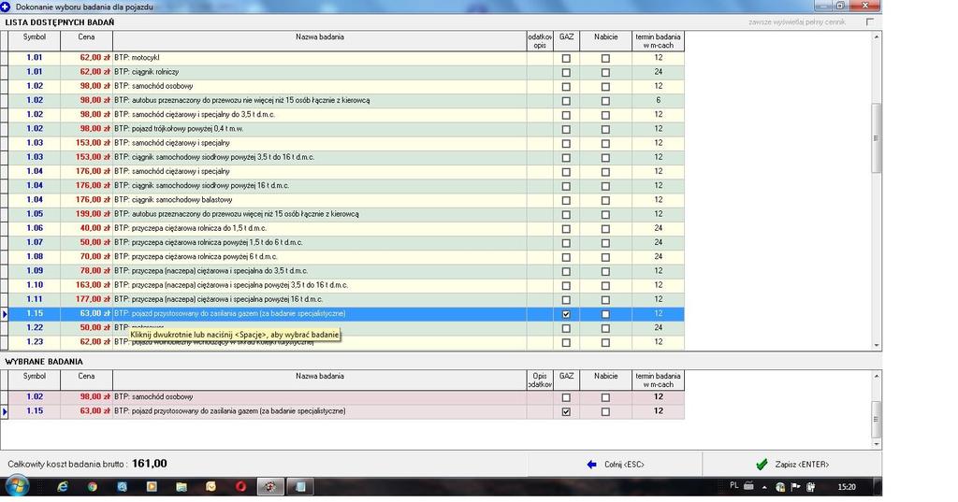This screenshot has width=958, height=502.
Task: Open the Windows Start menu orb
Action: coord(17,486)
